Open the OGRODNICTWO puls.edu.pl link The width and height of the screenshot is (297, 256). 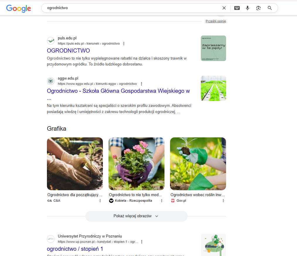tap(68, 50)
